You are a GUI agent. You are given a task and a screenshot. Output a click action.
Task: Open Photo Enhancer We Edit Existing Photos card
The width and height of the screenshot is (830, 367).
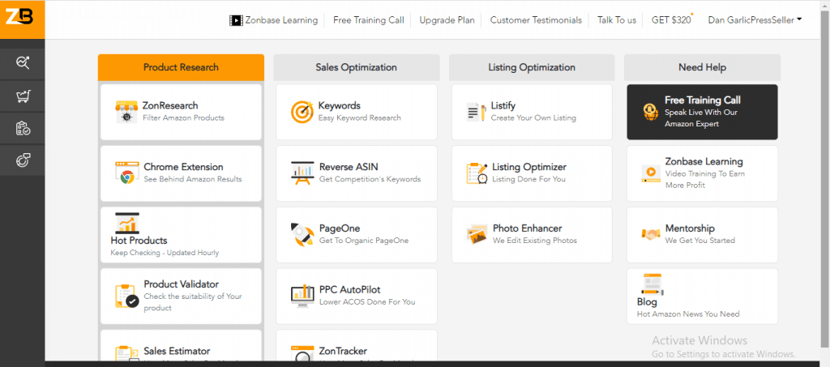[532, 234]
